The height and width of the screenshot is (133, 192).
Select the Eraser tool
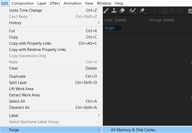(x=122, y=11)
